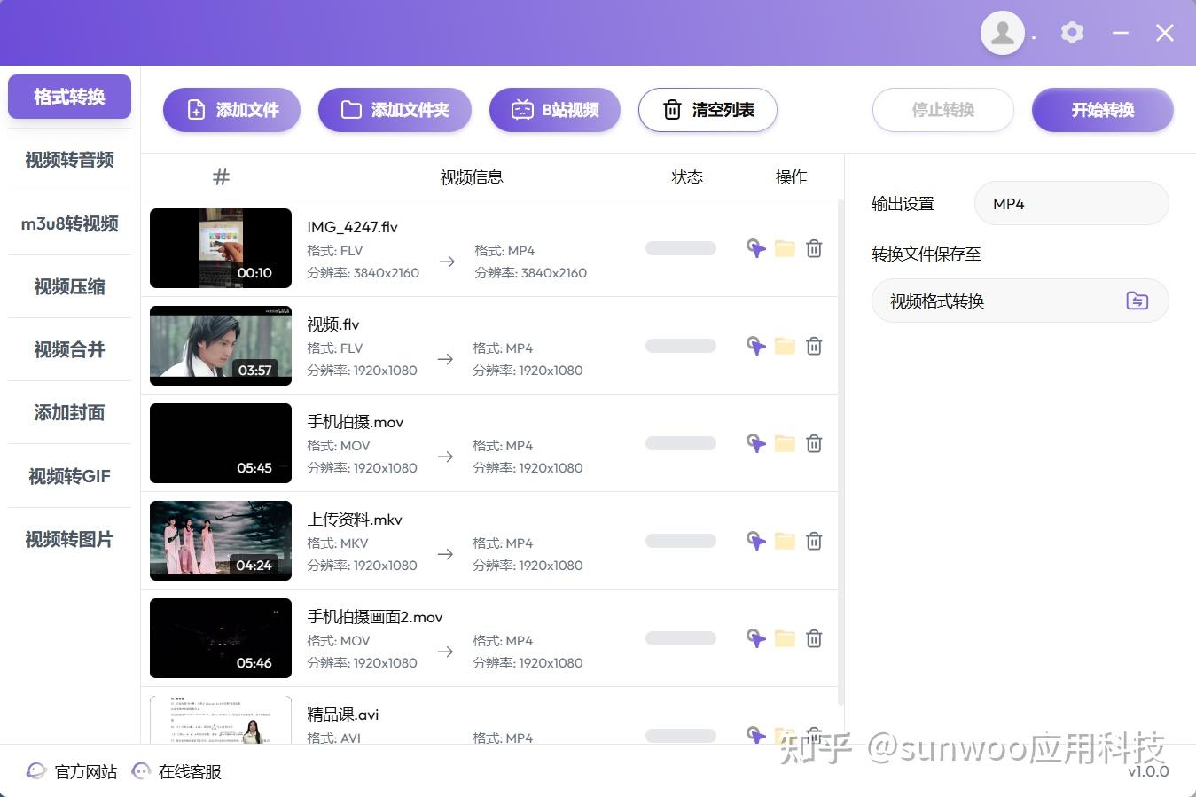Image resolution: width=1196 pixels, height=797 pixels.
Task: Open the MP4 output format dropdown
Action: (x=1071, y=203)
